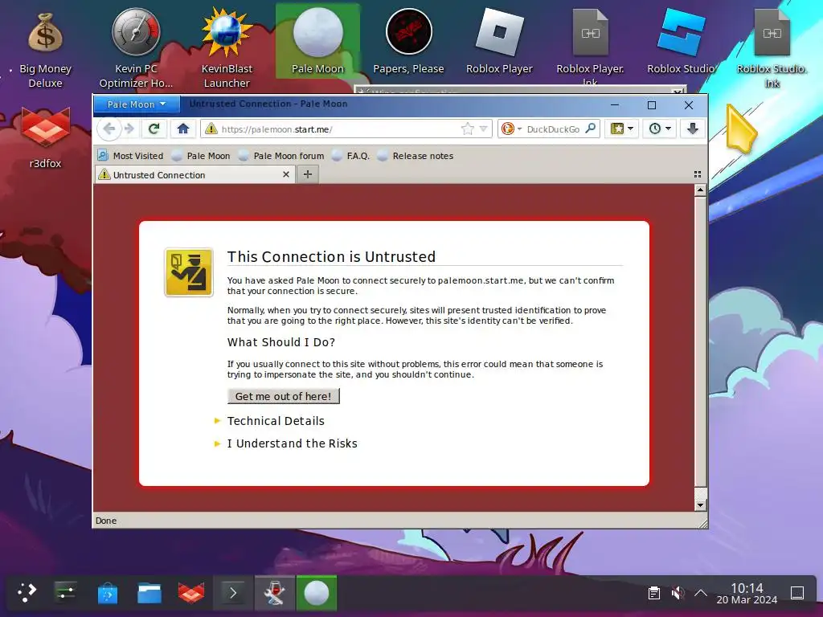Select the Roblox Player.lnk file icon

590,47
